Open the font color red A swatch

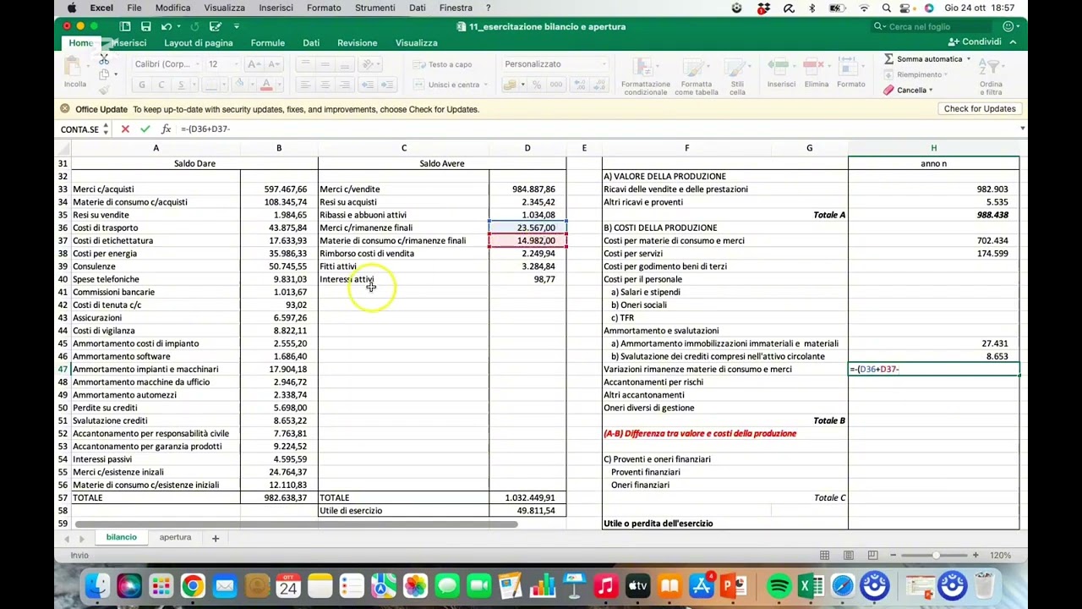[266, 85]
